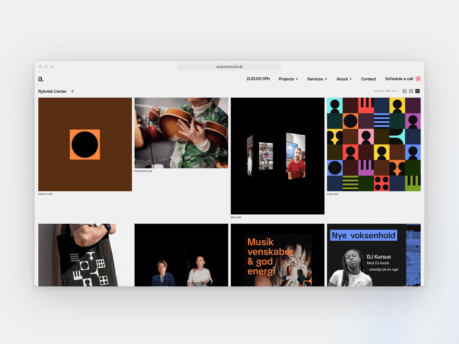
Task: Open the tote bag photo
Action: (85, 255)
